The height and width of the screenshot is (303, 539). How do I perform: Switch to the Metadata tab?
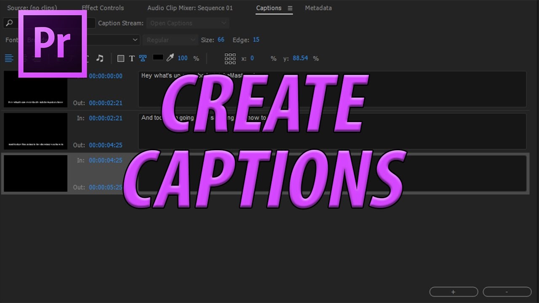point(318,8)
